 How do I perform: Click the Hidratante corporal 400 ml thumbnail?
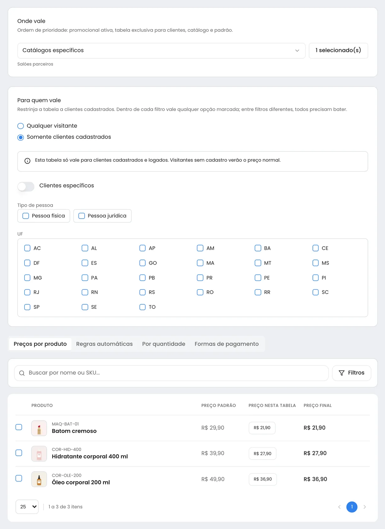click(x=39, y=454)
